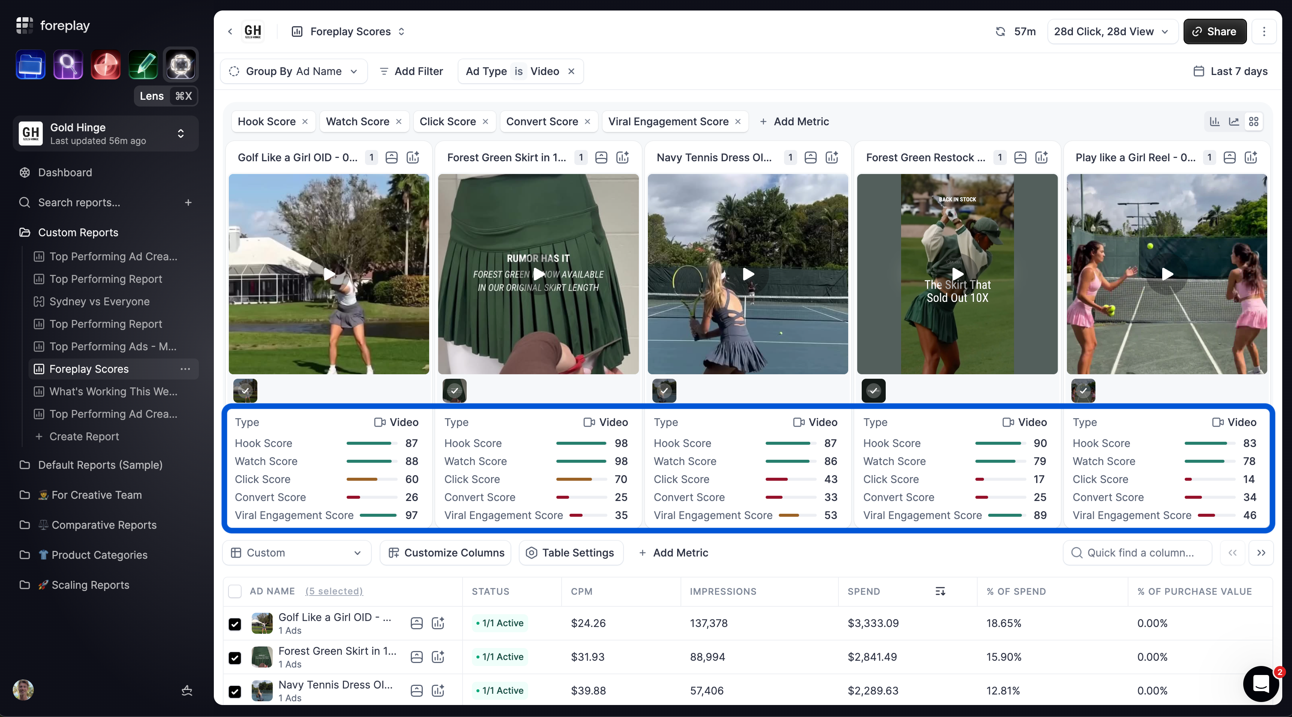Click Add Filter

[x=411, y=71]
